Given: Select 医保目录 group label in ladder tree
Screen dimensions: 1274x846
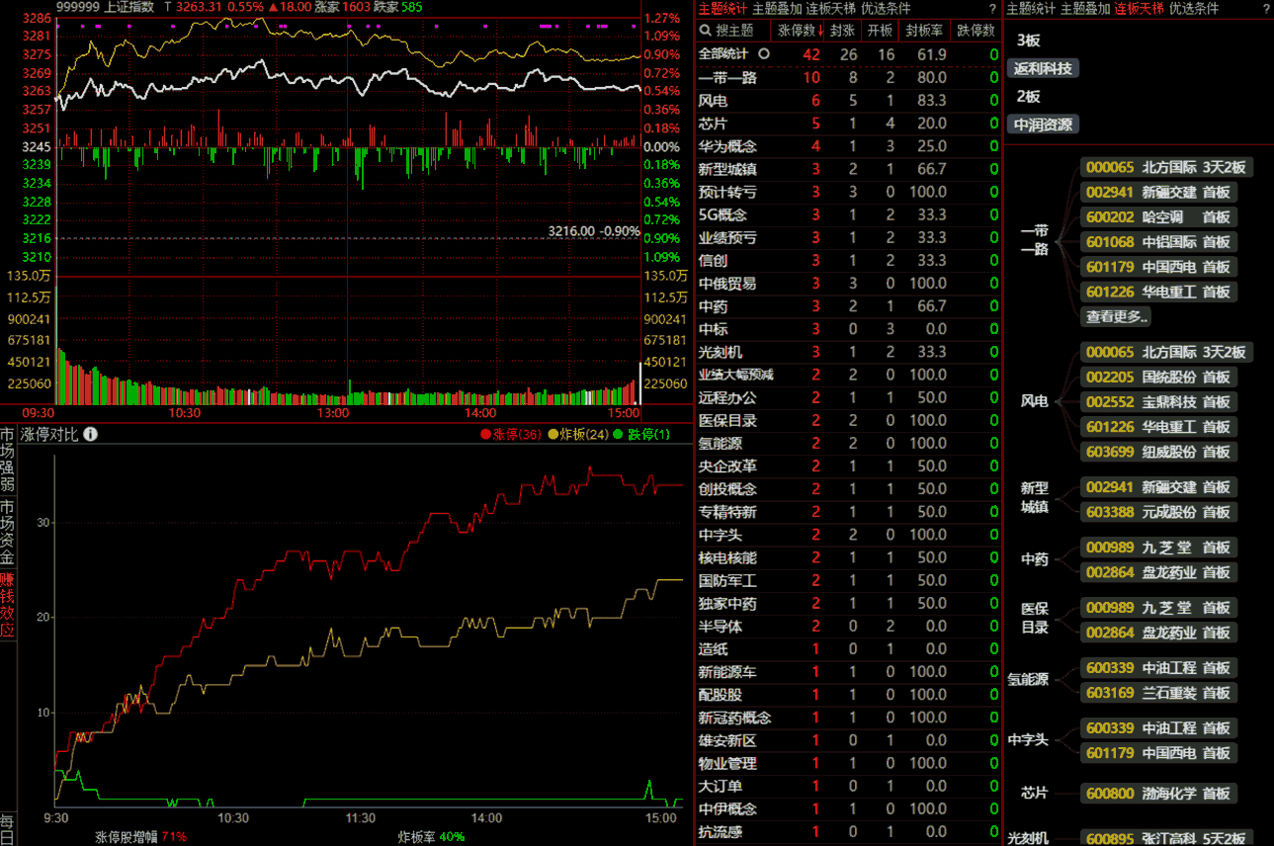Looking at the screenshot, I should 1034,618.
